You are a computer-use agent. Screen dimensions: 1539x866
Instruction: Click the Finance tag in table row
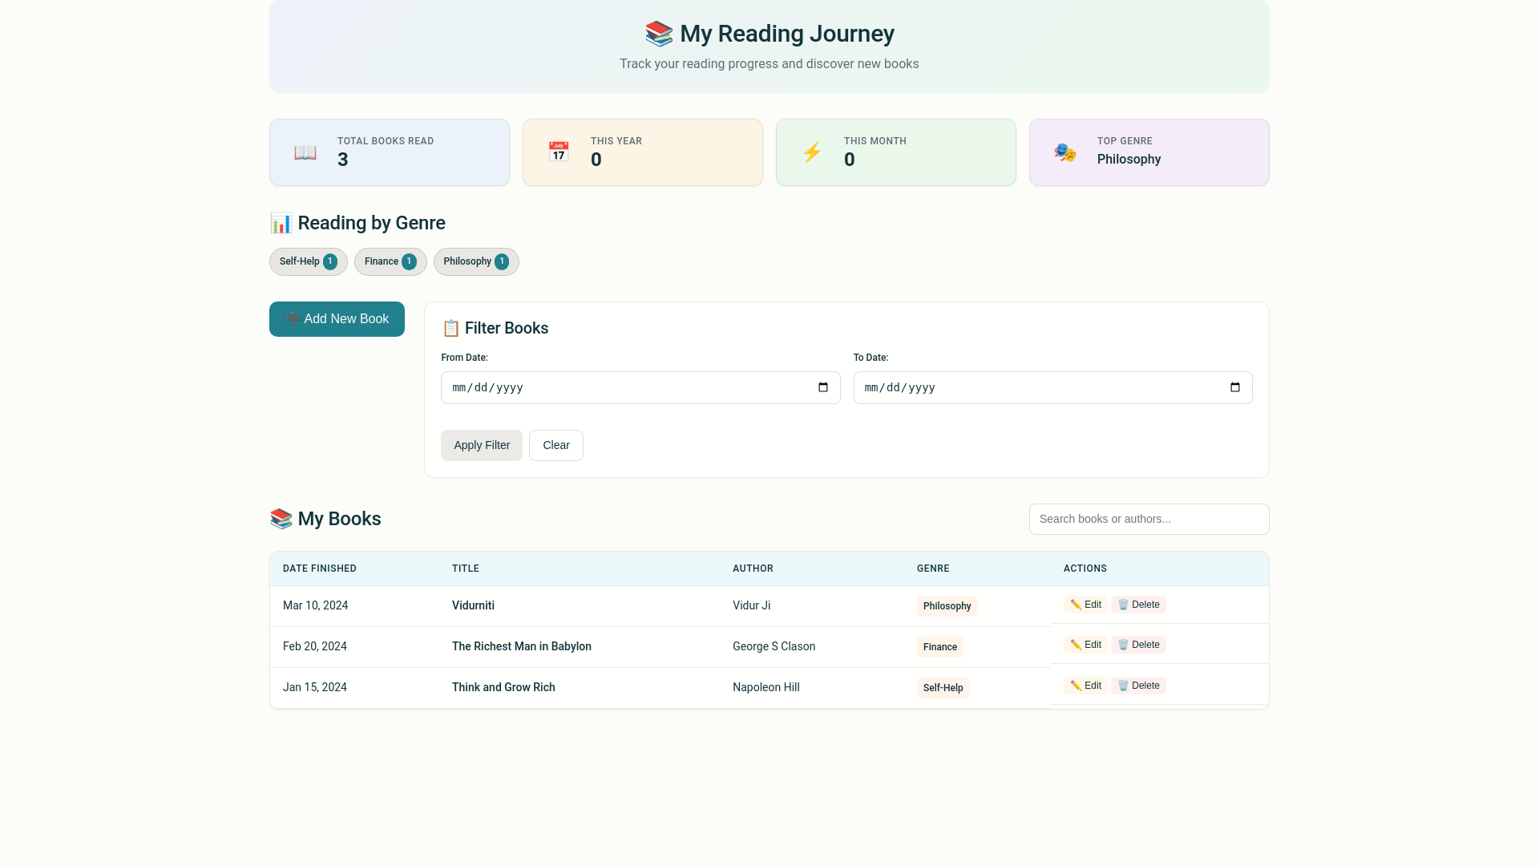click(940, 647)
